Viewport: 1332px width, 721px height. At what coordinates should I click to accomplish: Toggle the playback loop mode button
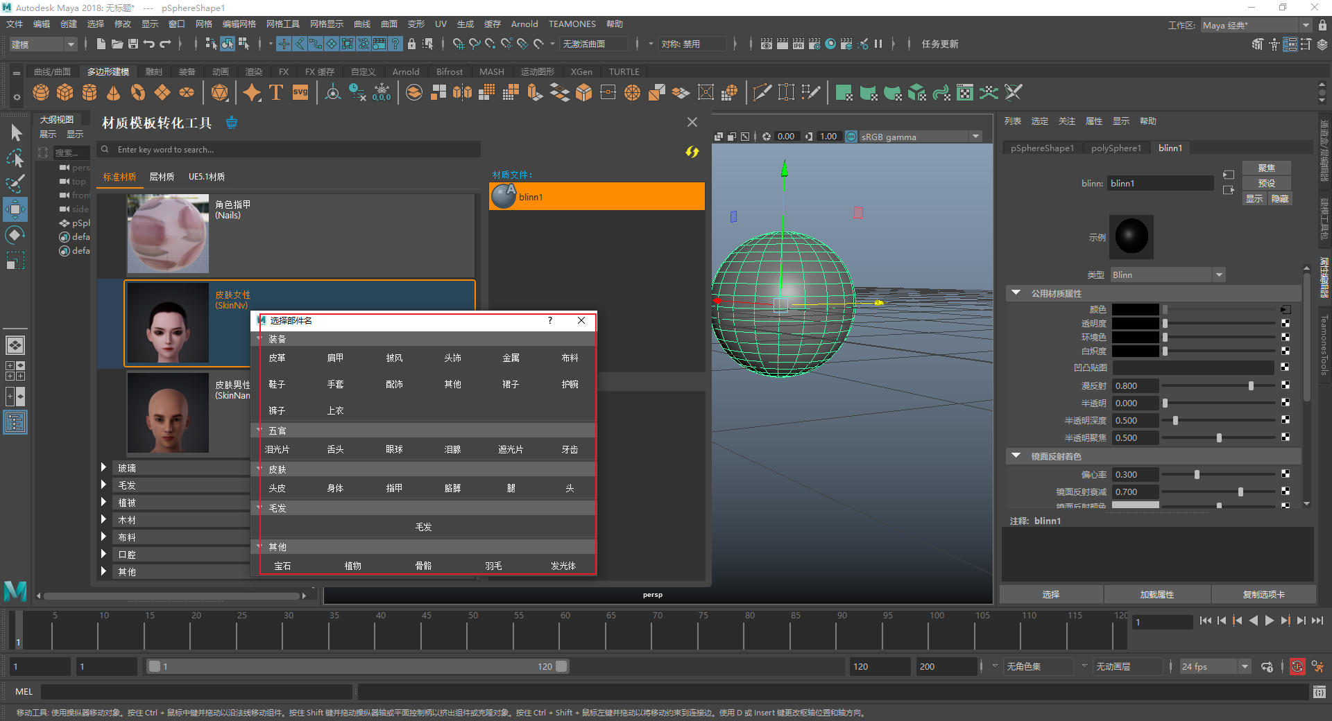pyautogui.click(x=1267, y=666)
